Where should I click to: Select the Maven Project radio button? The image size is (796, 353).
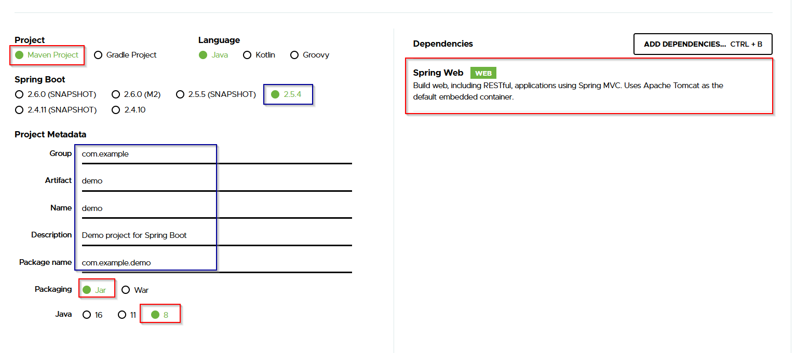coord(20,55)
